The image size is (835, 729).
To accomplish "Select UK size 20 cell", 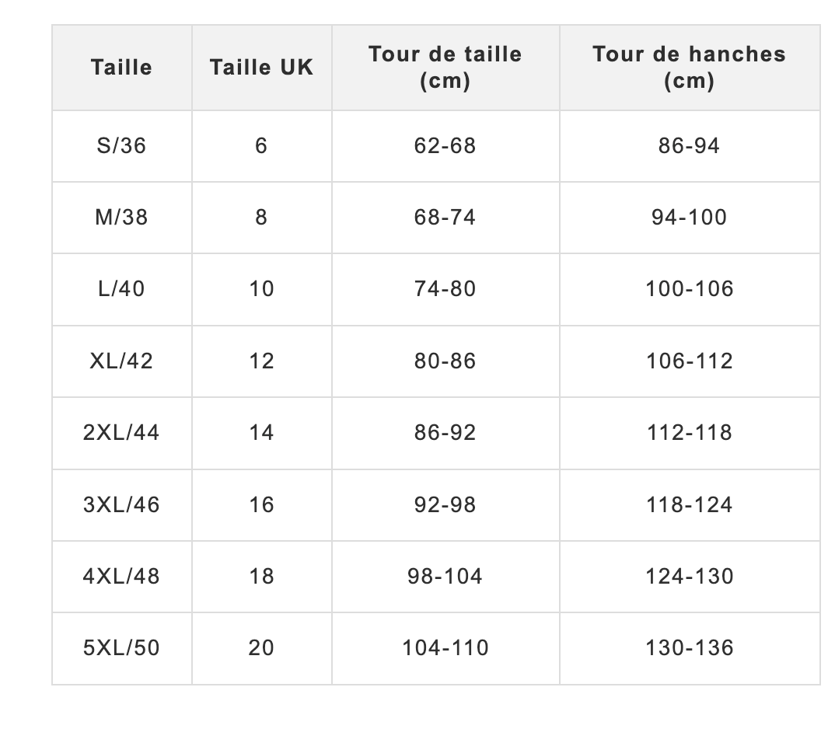I will [x=261, y=647].
